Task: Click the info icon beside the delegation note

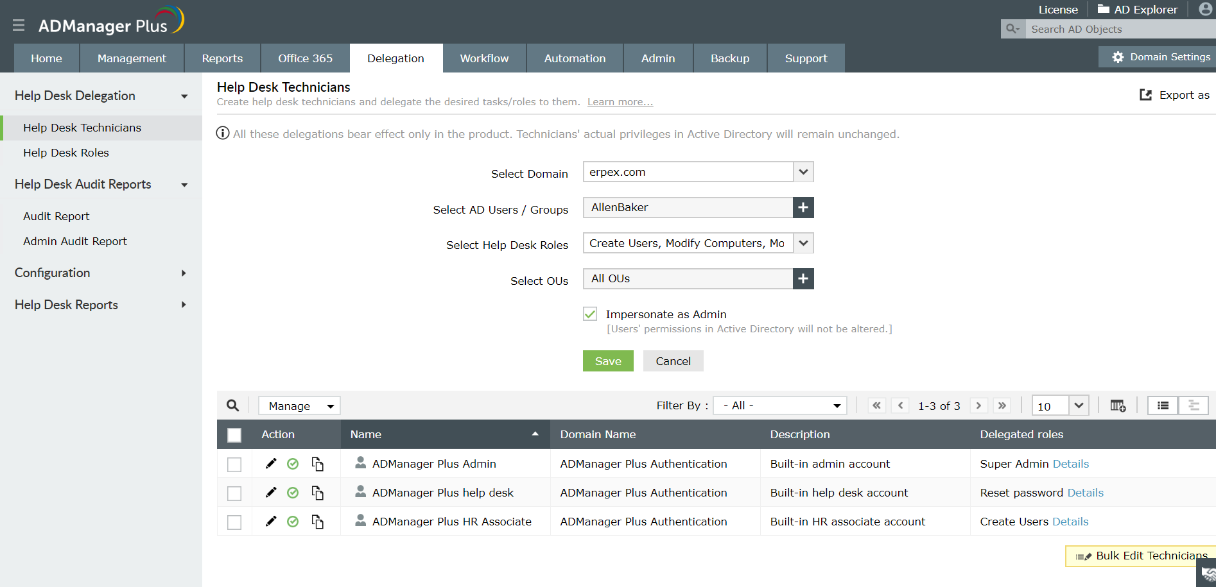Action: point(223,133)
